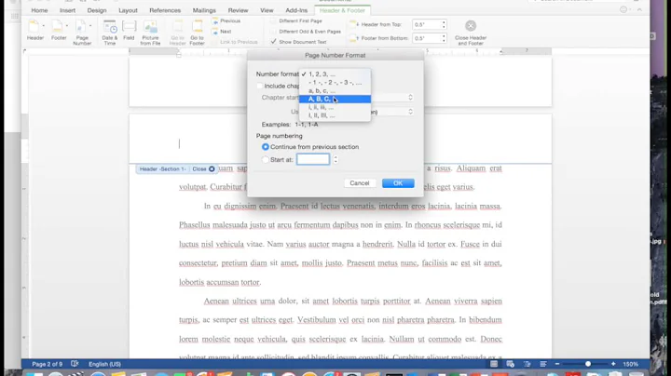Screen dimensions: 671x376
Task: Click Header from Top stepper arrows
Action: (444, 25)
